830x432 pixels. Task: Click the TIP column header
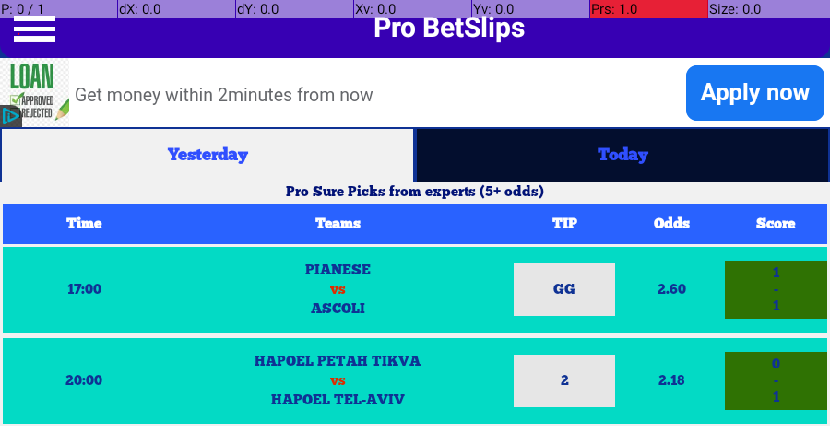pos(564,224)
